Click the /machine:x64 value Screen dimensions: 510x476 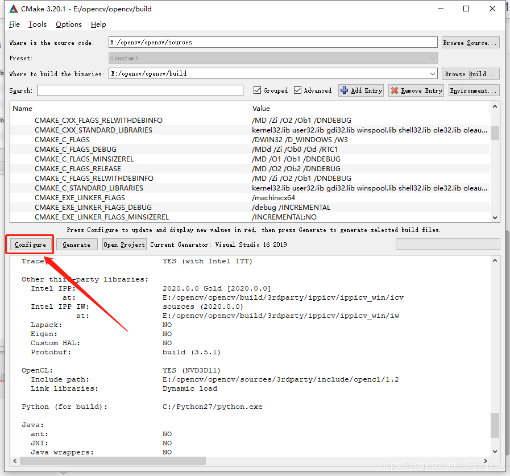click(x=273, y=198)
